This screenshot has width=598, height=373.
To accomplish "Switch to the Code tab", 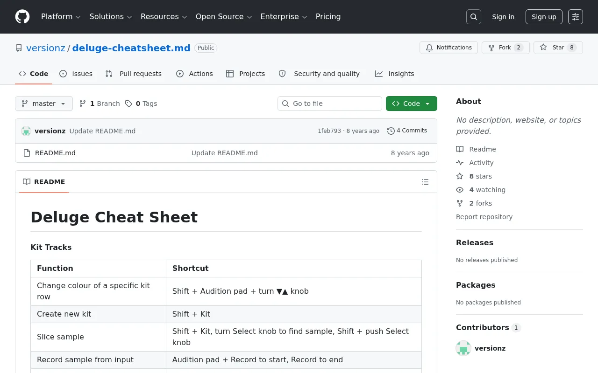I will tap(34, 74).
